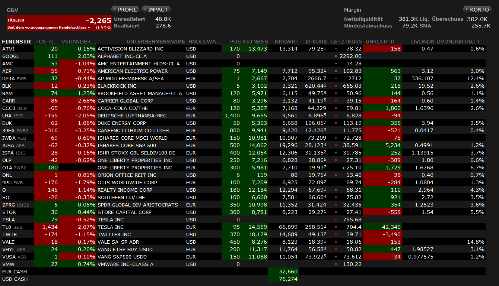Open the KONTO account window button

click(477, 9)
